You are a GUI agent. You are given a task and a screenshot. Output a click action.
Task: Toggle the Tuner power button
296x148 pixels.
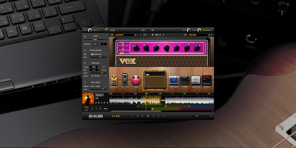(85, 36)
